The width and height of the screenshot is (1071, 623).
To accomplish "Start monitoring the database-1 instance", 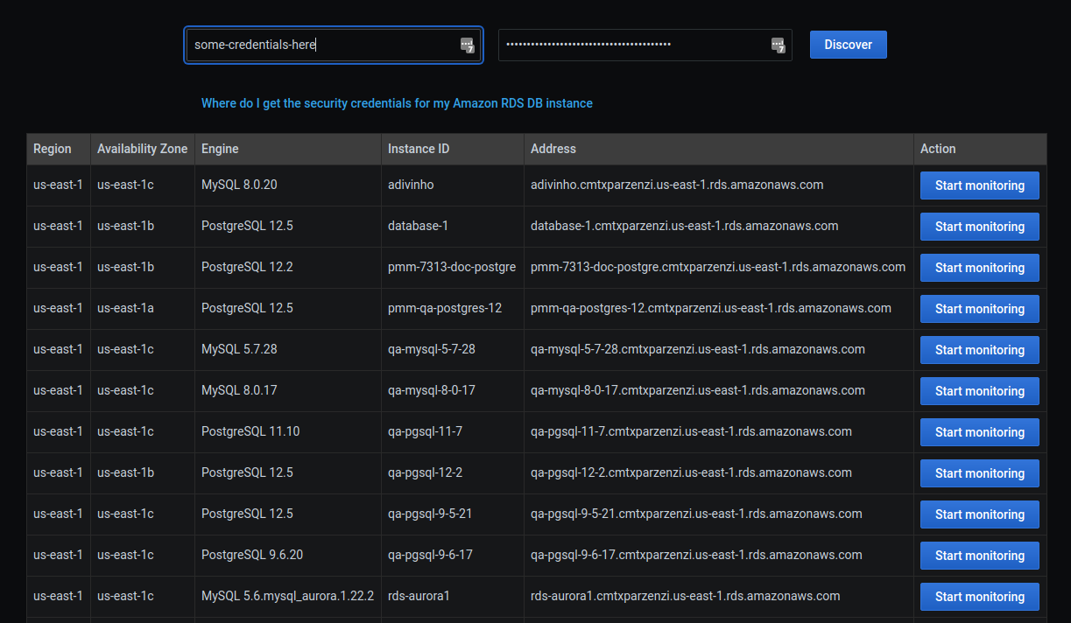I will [979, 227].
